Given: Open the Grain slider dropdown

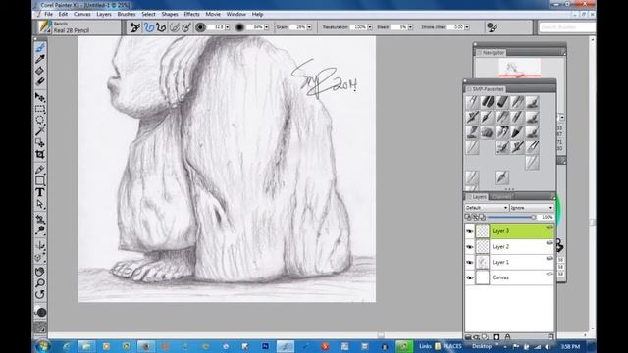Looking at the screenshot, I should coord(309,27).
